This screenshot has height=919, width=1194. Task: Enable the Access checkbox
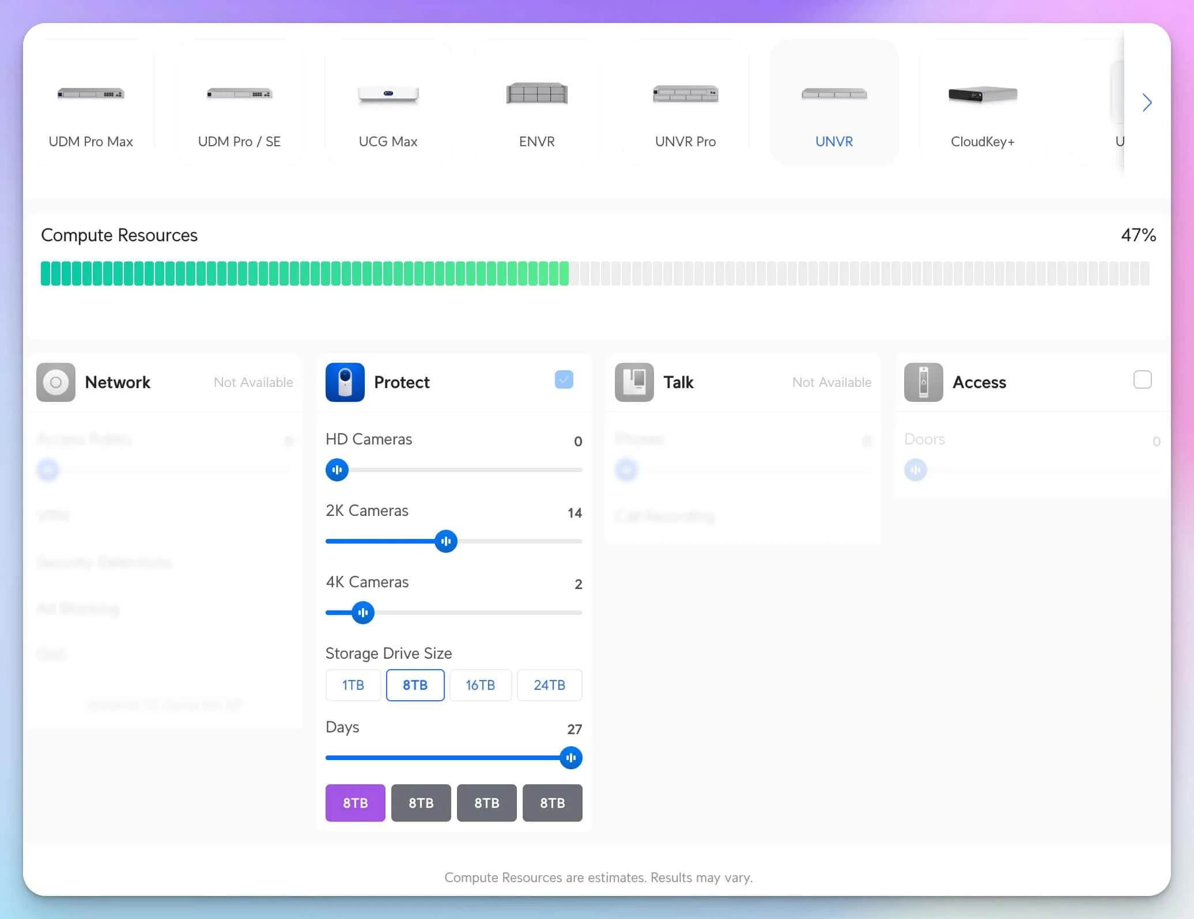click(x=1142, y=380)
